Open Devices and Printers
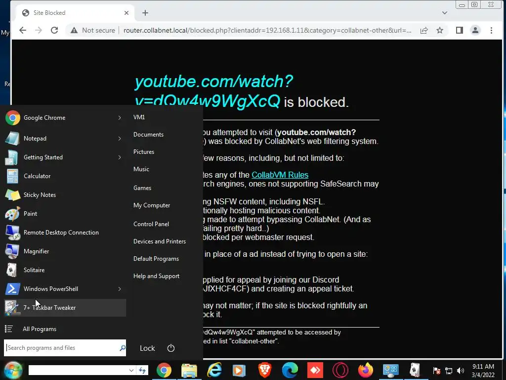The image size is (506, 380). point(160,241)
